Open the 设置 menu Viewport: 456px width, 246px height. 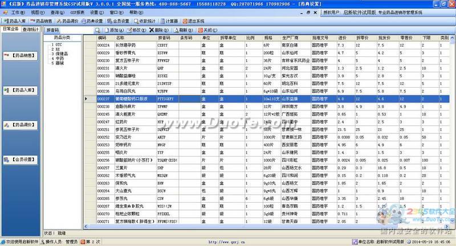coord(97,13)
